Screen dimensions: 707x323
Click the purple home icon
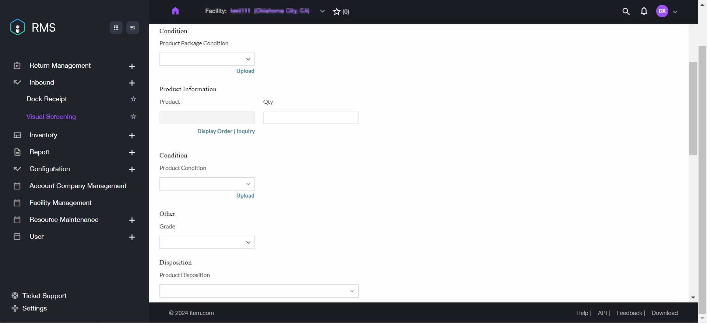click(x=175, y=11)
